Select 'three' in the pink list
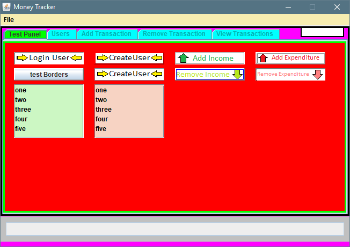 click(129, 109)
